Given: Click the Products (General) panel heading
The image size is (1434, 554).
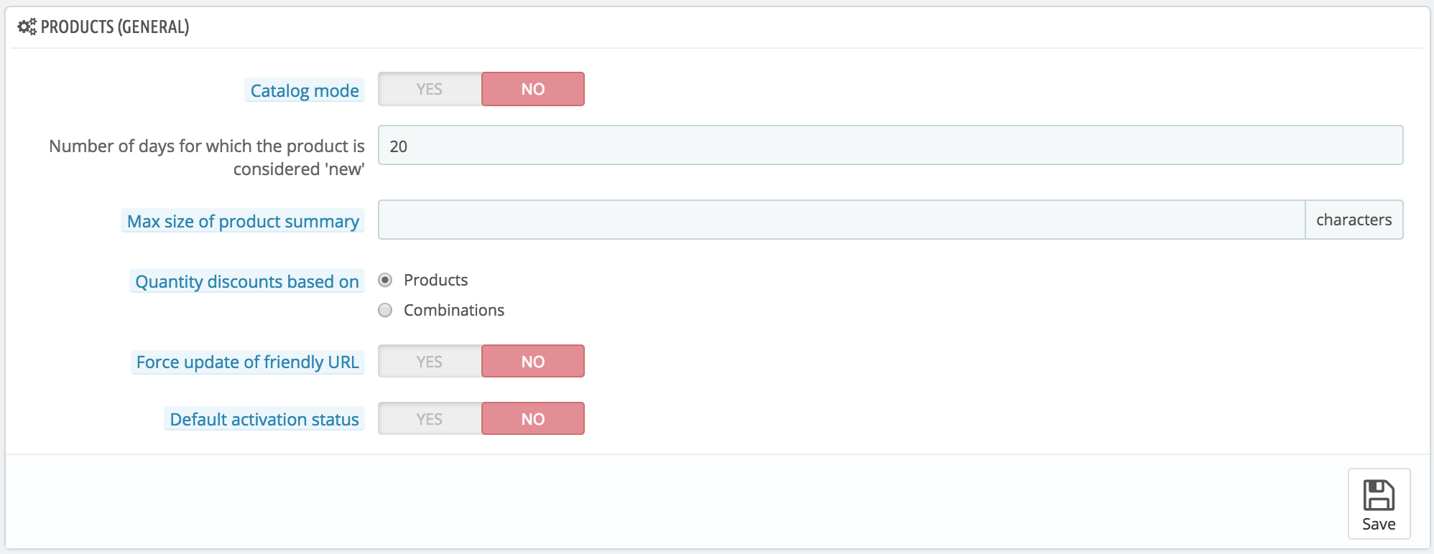Looking at the screenshot, I should click(115, 27).
